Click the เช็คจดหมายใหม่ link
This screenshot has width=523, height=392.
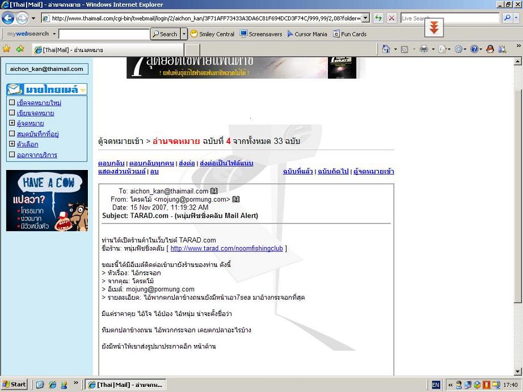(39, 103)
